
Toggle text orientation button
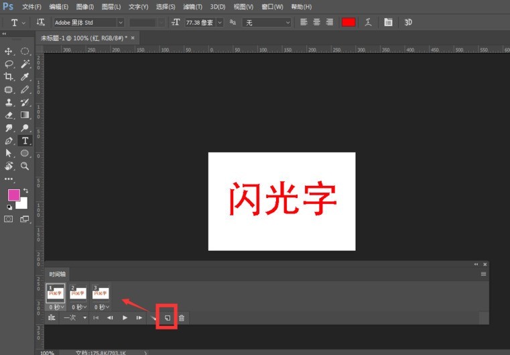click(x=40, y=22)
